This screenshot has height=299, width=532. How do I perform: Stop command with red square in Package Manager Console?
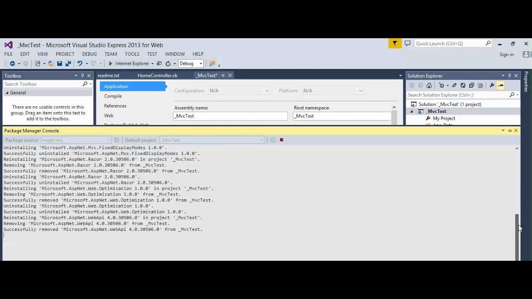281,140
